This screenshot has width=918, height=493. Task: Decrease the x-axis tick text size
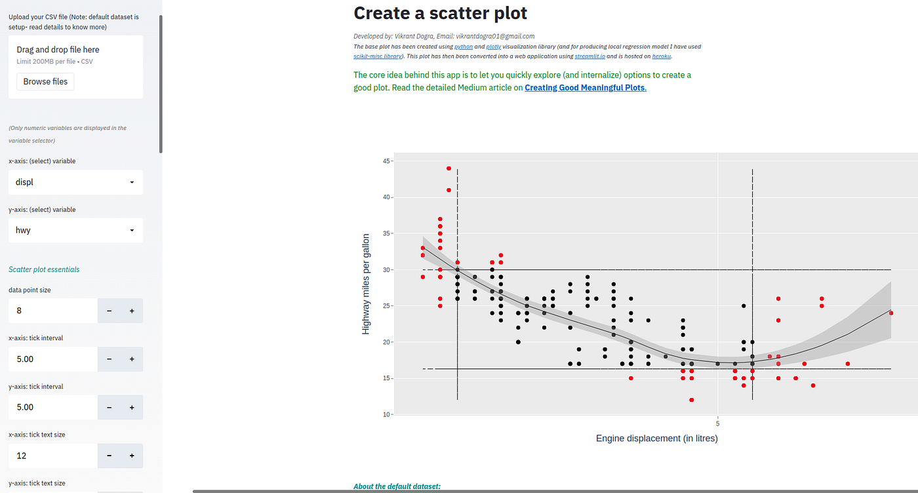pos(109,456)
